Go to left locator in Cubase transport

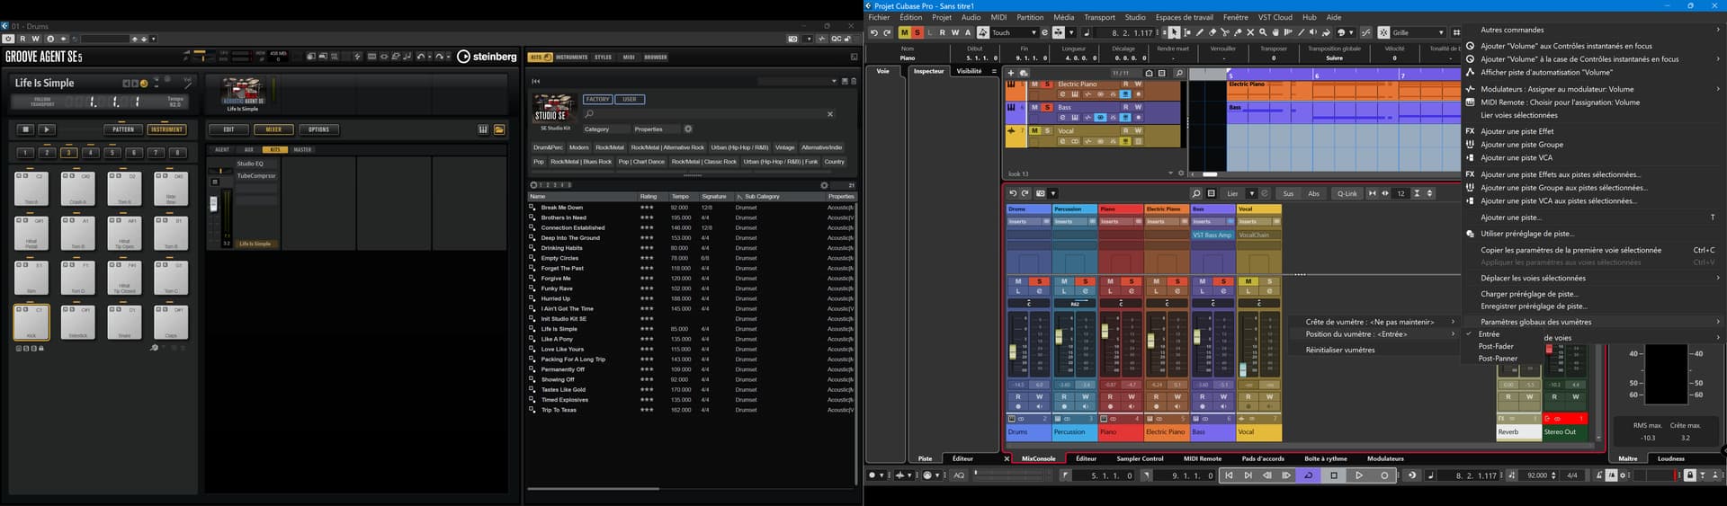pyautogui.click(x=1228, y=475)
